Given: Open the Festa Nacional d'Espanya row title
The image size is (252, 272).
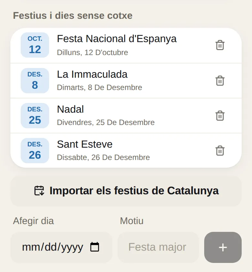Looking at the screenshot, I should [117, 39].
